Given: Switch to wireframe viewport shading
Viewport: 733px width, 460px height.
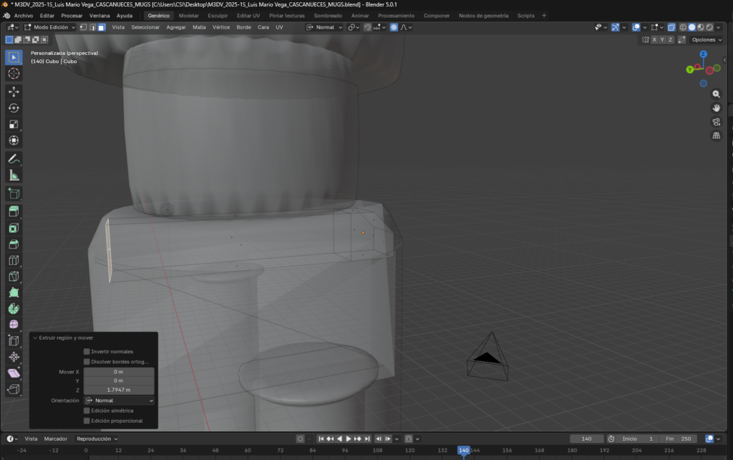Looking at the screenshot, I should [683, 27].
